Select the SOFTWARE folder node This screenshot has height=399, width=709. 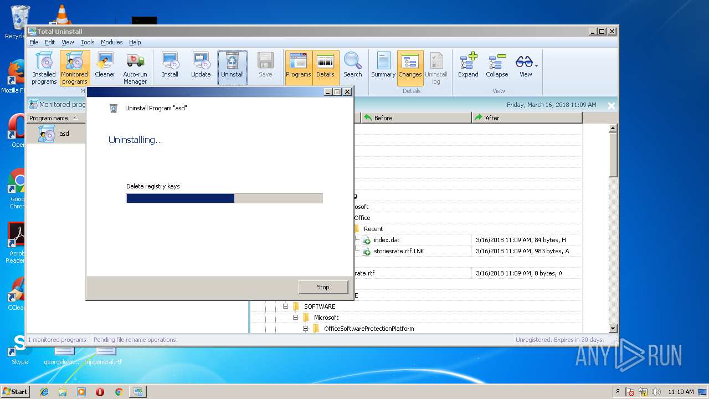[320, 306]
